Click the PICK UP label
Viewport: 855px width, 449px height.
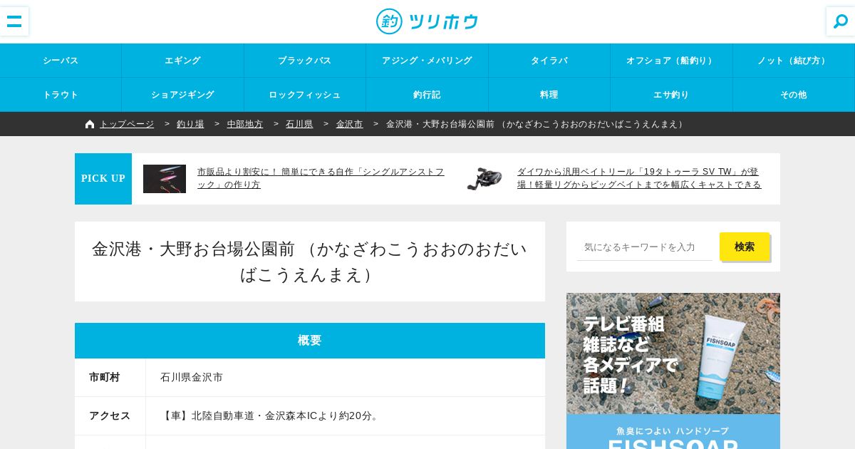click(x=103, y=179)
